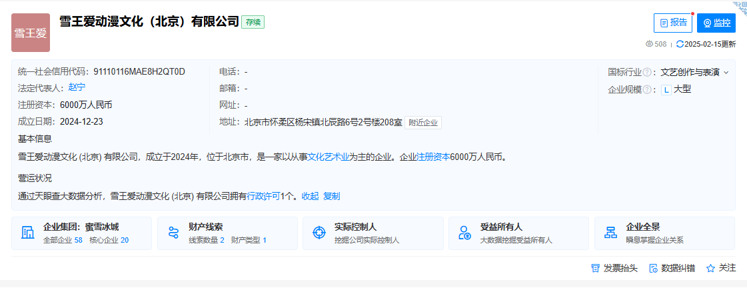Click the L 大型 scale badge

pyautogui.click(x=676, y=89)
